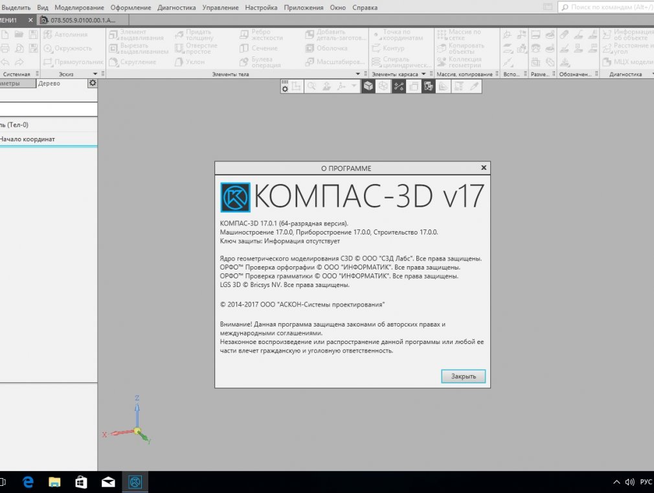Viewport: 654px width, 493px height.
Task: Select the Дерево panel tab
Action: (49, 84)
